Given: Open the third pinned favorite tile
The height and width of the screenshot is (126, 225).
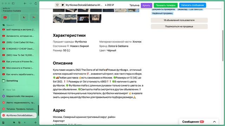Looking at the screenshot, I should point(24,17).
